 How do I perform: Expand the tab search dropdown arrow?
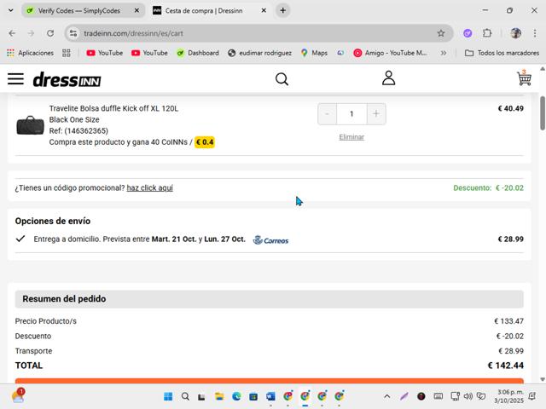tap(11, 10)
